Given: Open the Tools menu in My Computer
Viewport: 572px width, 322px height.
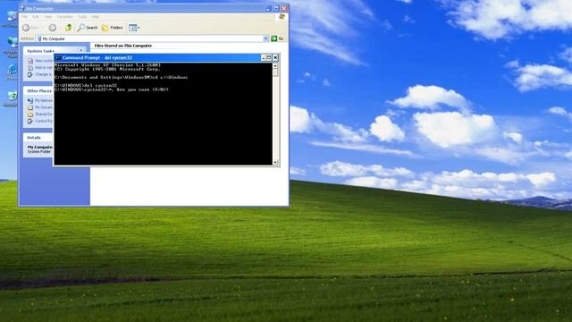Looking at the screenshot, I should coord(82,17).
